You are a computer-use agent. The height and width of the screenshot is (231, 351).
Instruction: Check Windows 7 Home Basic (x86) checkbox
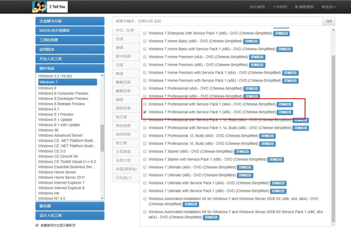pos(145,41)
